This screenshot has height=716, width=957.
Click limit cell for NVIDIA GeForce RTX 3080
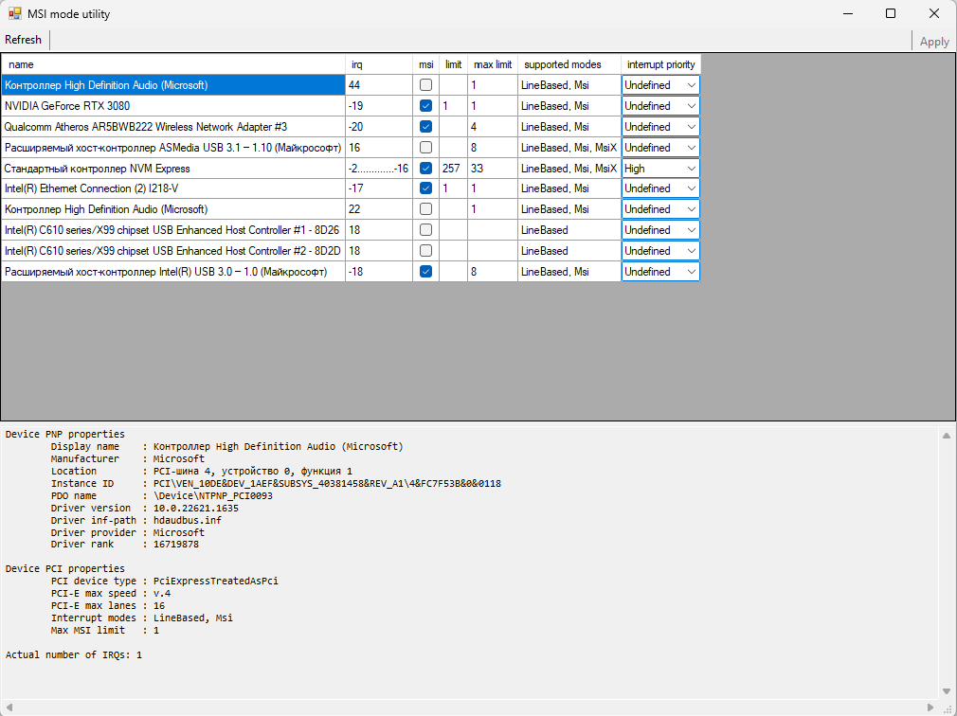tap(454, 106)
